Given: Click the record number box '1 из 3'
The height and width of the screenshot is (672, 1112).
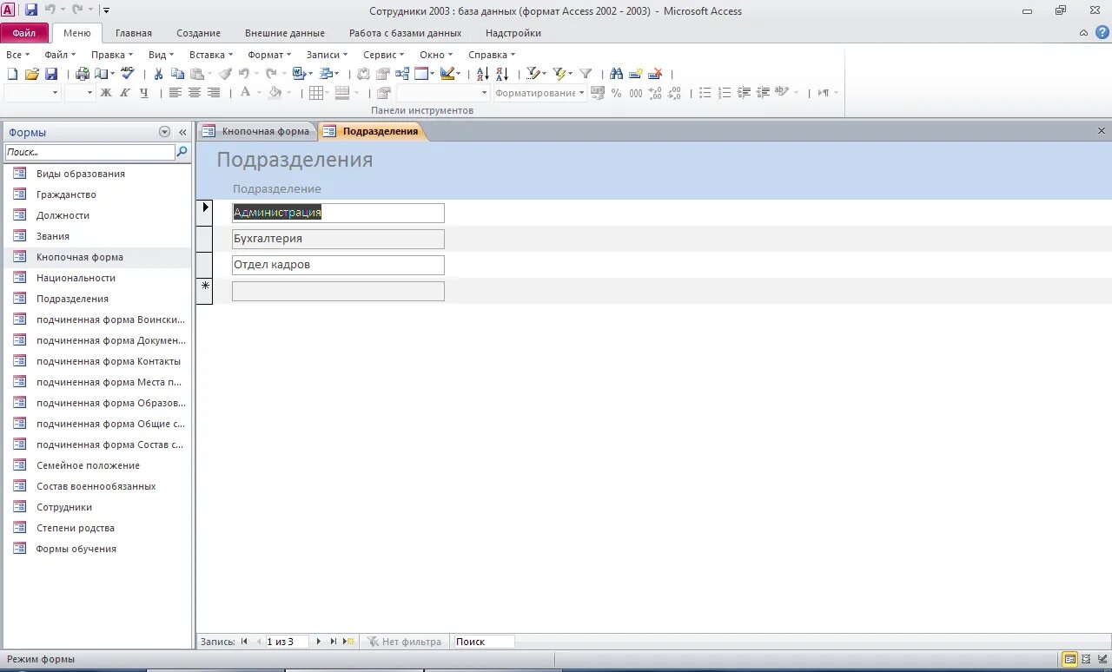Looking at the screenshot, I should point(286,642).
